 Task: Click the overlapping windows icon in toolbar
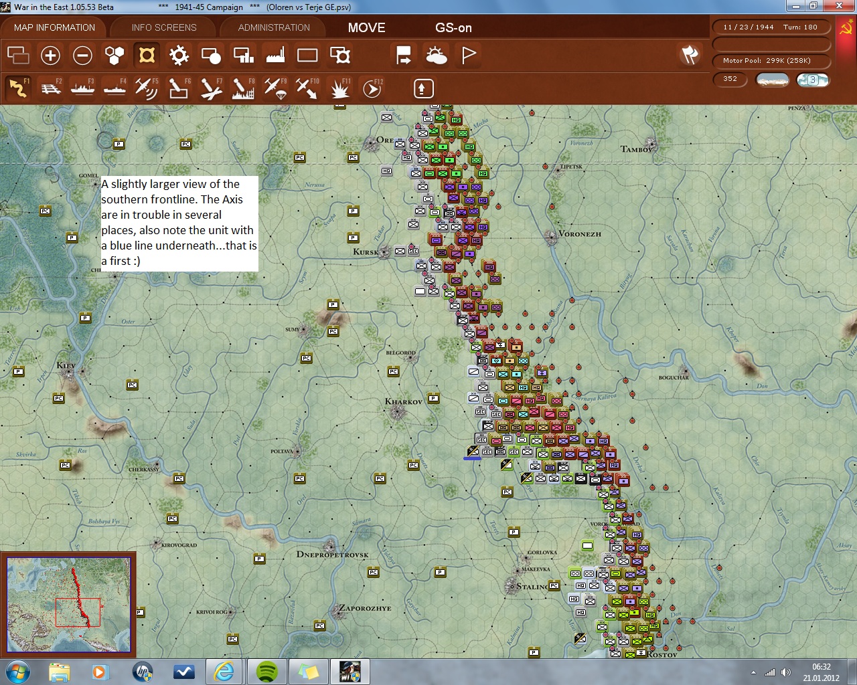coord(18,55)
